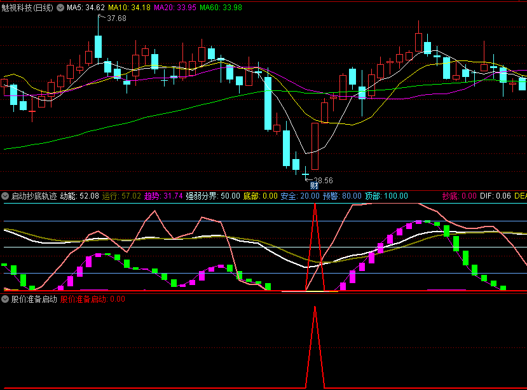Select the 魅视科技(日线) chart title
Screen dimensions: 527x390
pos(27,8)
